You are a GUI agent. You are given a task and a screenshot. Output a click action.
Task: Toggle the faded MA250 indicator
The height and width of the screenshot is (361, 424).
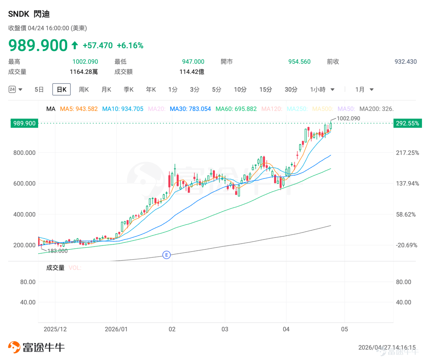coord(297,109)
